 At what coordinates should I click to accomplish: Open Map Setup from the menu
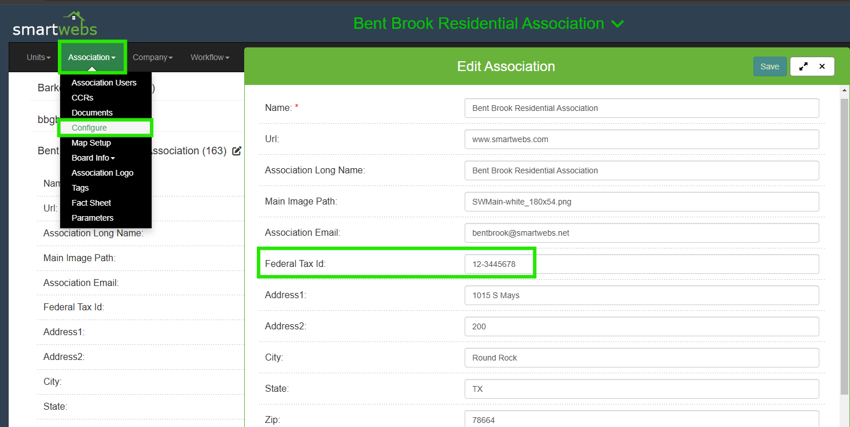click(x=91, y=143)
